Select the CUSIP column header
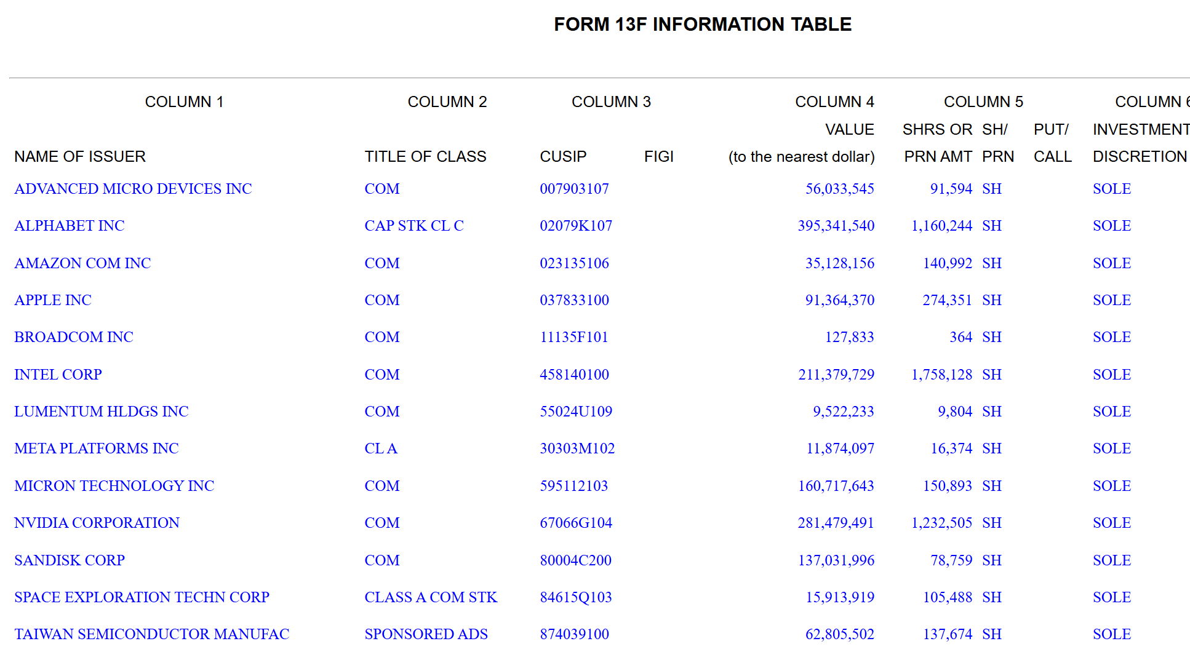1190x657 pixels. (563, 157)
